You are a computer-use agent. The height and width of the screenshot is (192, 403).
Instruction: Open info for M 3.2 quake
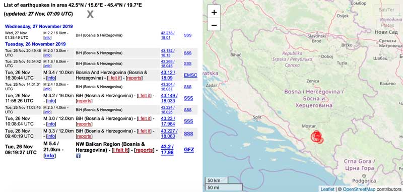tap(51, 101)
